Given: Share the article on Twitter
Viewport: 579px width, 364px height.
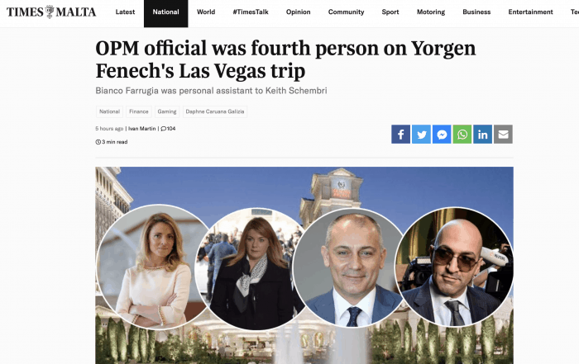Looking at the screenshot, I should (x=421, y=134).
